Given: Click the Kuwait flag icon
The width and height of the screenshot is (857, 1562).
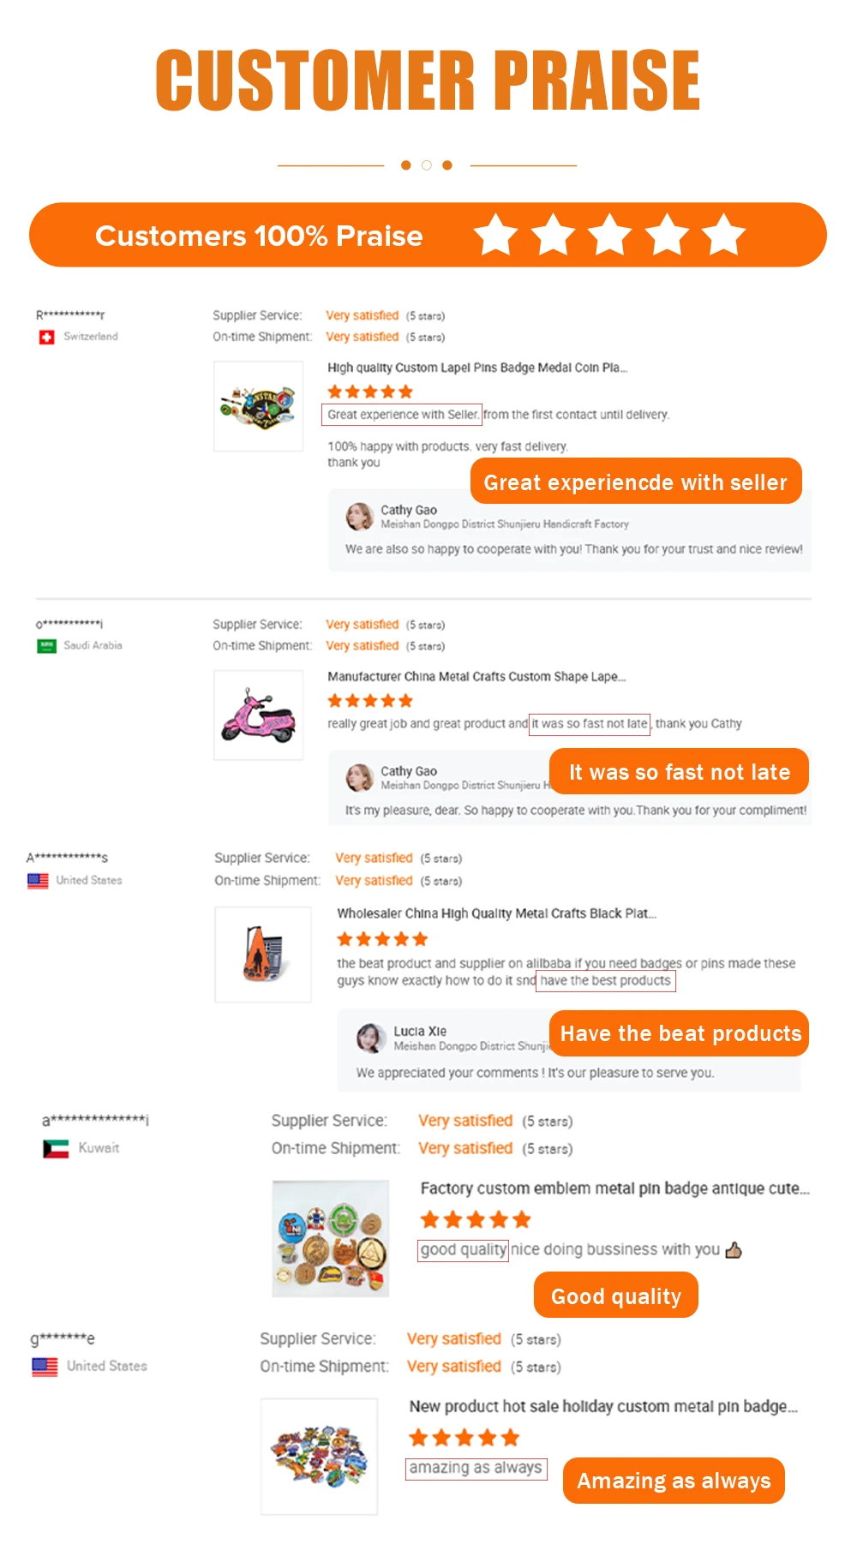Looking at the screenshot, I should (56, 1148).
